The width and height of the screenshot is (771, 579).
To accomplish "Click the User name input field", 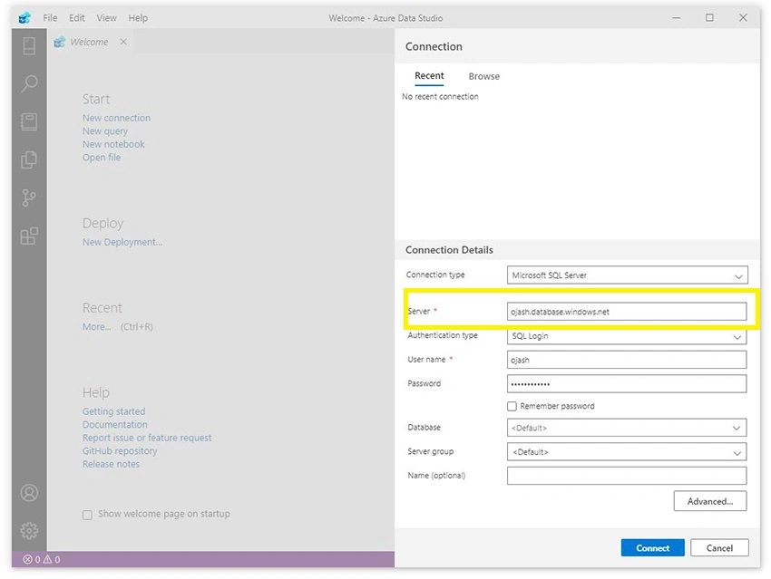I will pos(627,360).
